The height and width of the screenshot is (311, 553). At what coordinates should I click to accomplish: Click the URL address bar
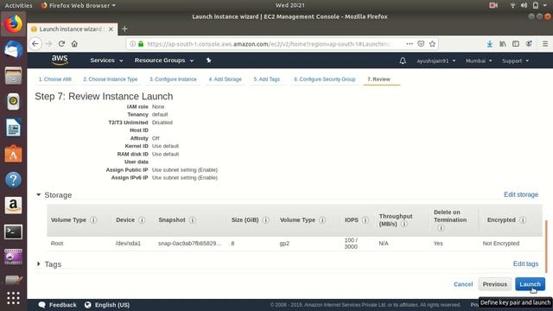[x=268, y=44]
